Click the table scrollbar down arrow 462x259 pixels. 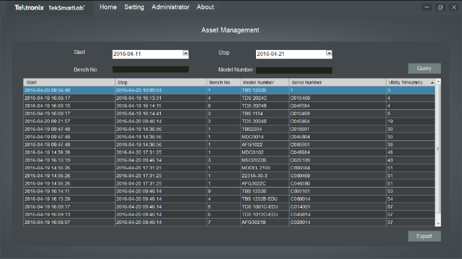438,224
